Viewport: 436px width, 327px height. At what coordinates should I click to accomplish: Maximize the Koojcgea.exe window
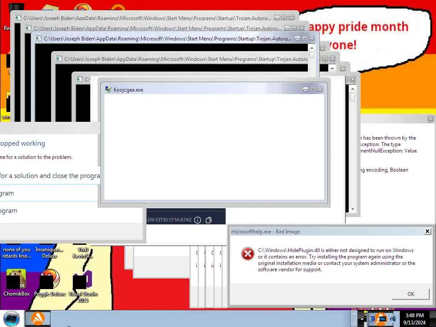tap(313, 89)
